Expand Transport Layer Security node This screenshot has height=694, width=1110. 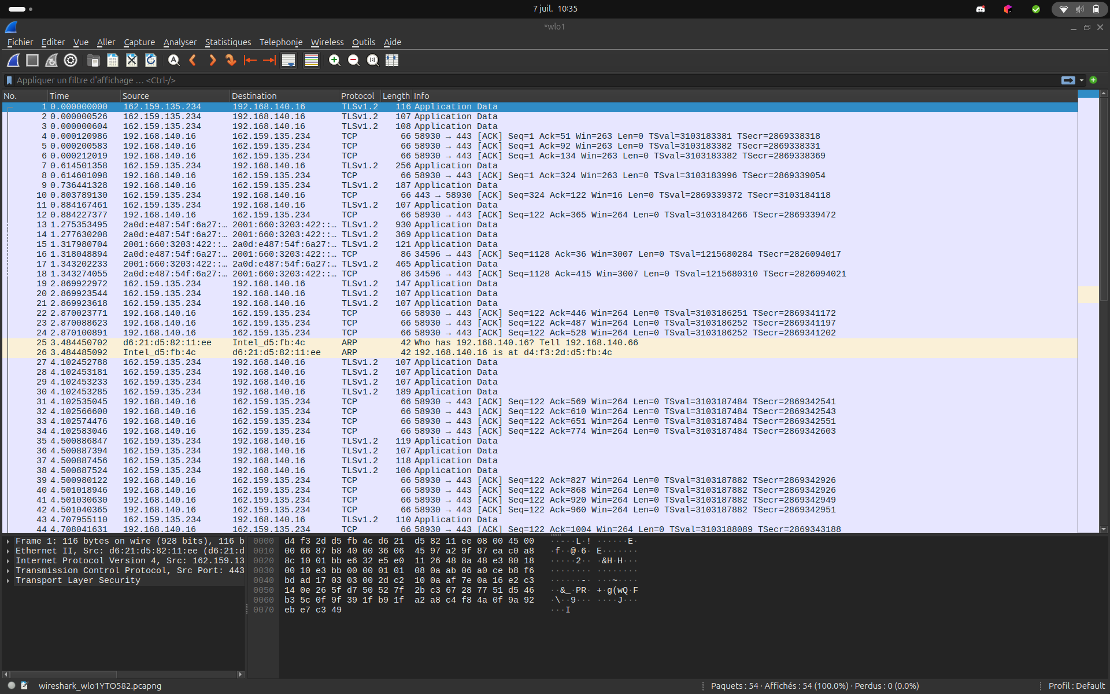(8, 581)
